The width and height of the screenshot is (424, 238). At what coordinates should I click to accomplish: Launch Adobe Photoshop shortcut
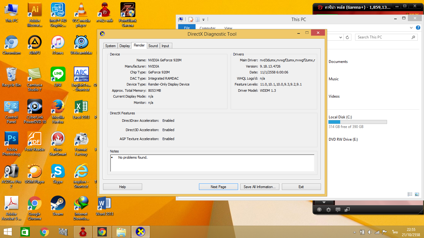pos(11,143)
